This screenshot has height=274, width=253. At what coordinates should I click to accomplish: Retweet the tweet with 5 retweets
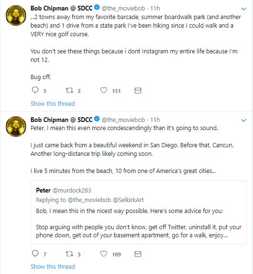coord(69,254)
